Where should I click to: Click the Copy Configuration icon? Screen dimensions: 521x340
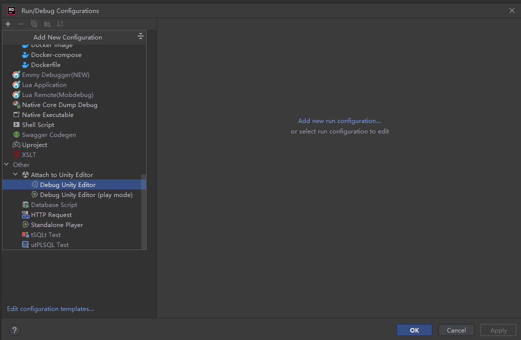[34, 24]
